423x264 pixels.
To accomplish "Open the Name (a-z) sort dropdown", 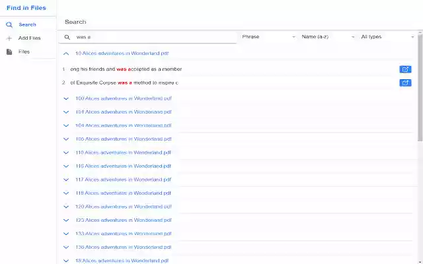I will [x=328, y=37].
